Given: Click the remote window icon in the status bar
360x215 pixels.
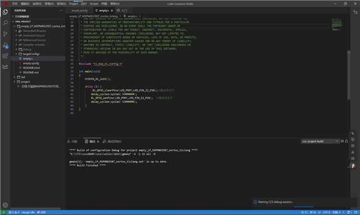Looking at the screenshot, I should click(4, 213).
